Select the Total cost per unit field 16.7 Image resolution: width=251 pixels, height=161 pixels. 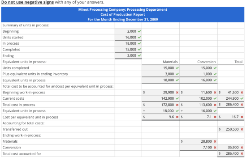pyautogui.click(x=231, y=117)
